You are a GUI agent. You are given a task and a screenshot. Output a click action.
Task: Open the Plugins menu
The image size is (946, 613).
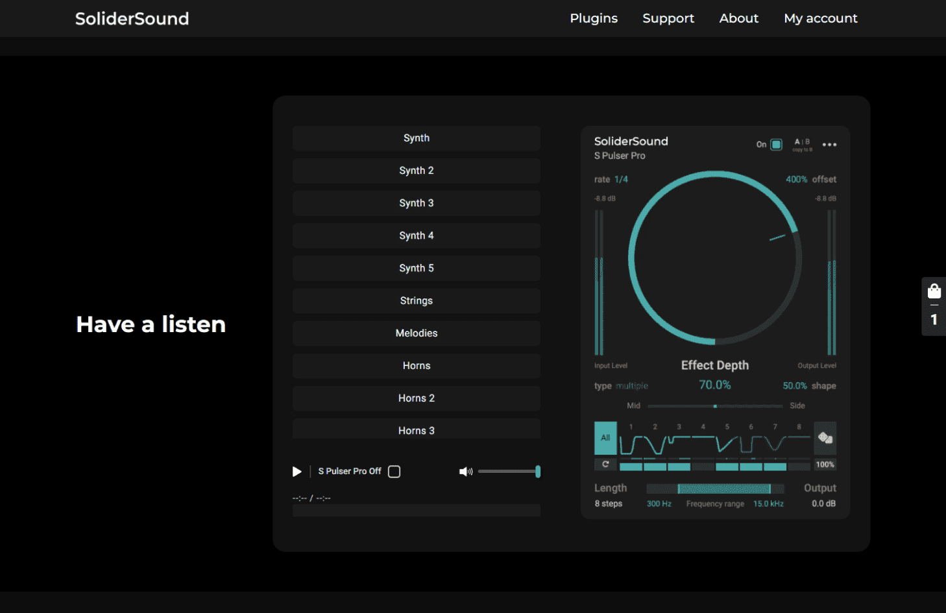[593, 18]
